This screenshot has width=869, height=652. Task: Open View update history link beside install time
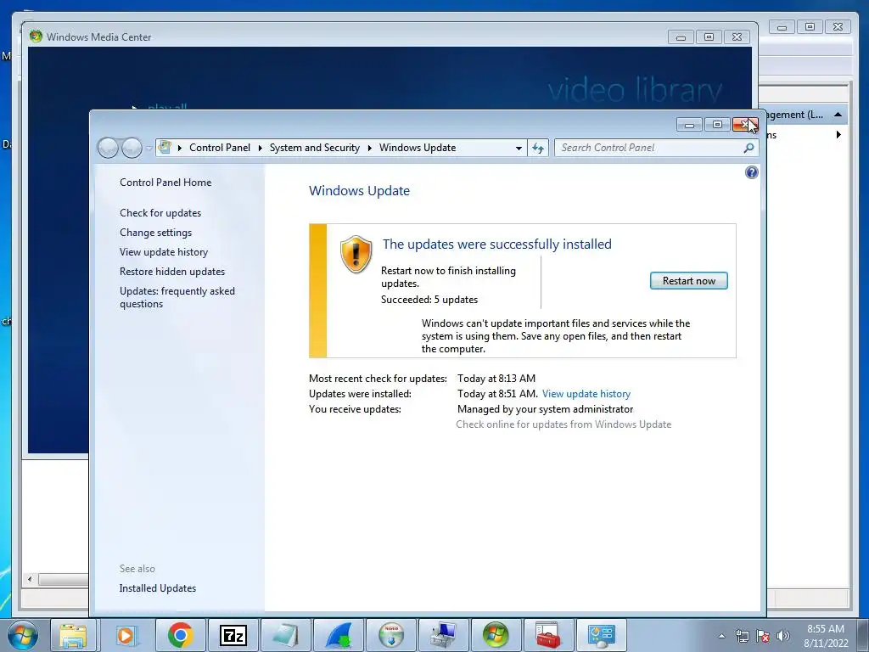tap(586, 394)
